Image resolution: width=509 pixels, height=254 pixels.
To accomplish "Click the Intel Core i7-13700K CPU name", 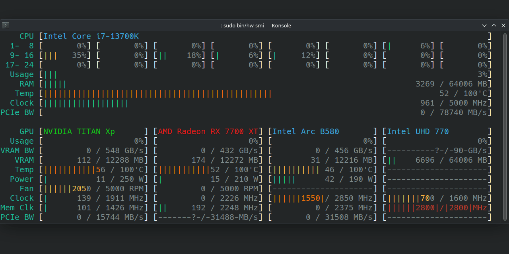I will pyautogui.click(x=91, y=36).
